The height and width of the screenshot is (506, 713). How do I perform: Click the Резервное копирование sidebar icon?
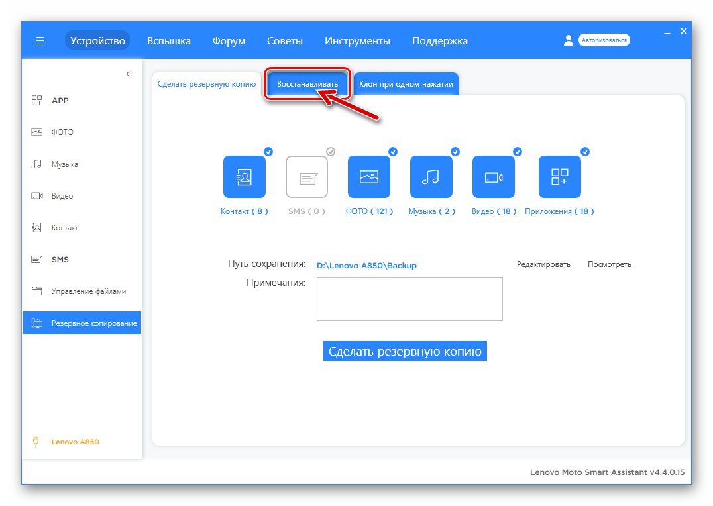tap(36, 323)
